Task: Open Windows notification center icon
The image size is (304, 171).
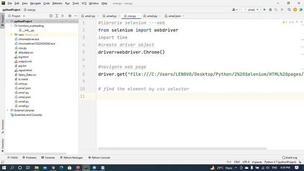Action: pyautogui.click(x=296, y=168)
